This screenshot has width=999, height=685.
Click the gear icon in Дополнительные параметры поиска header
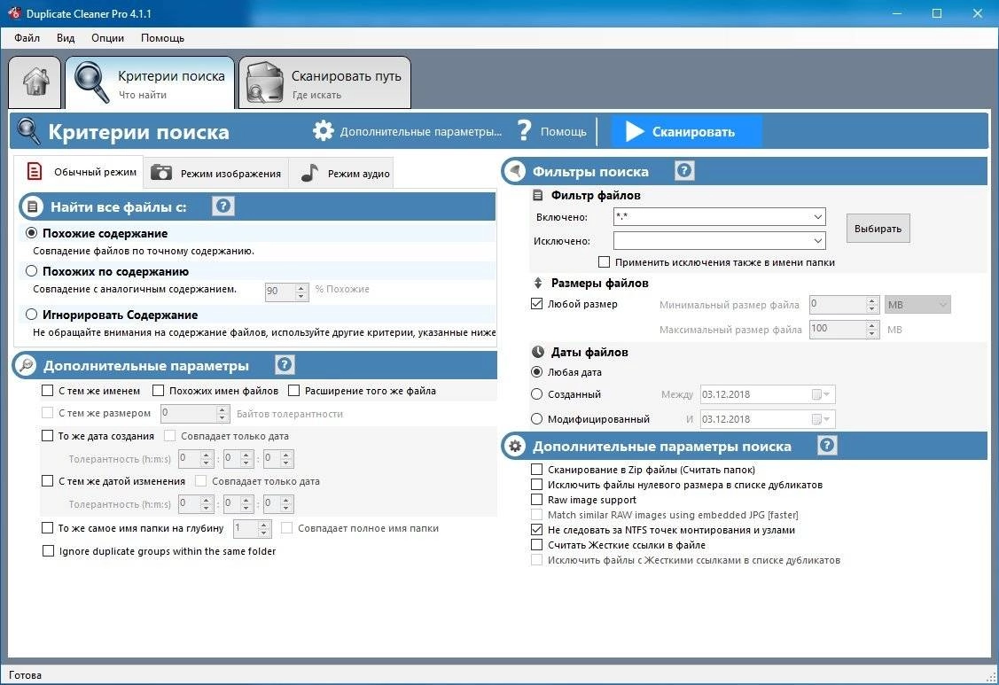[x=515, y=446]
